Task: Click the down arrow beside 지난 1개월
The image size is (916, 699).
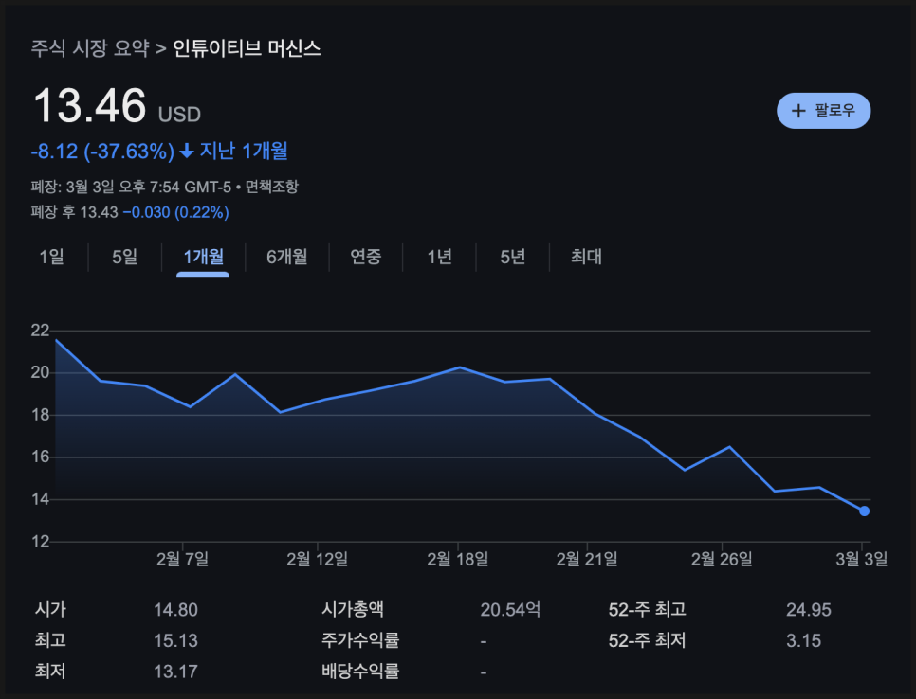Action: [187, 152]
